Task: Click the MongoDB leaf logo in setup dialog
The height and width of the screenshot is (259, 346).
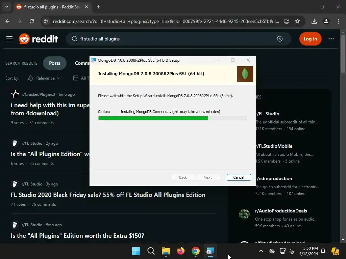Action: pyautogui.click(x=245, y=74)
